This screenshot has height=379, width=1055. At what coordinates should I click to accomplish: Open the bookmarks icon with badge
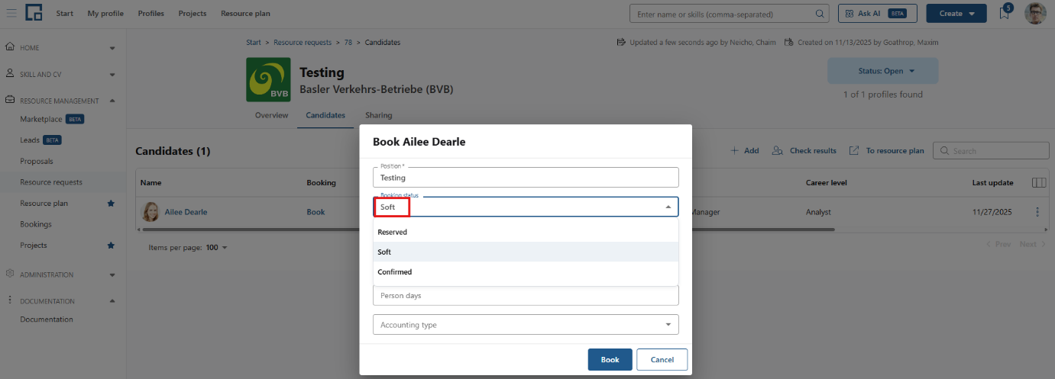(x=1005, y=14)
